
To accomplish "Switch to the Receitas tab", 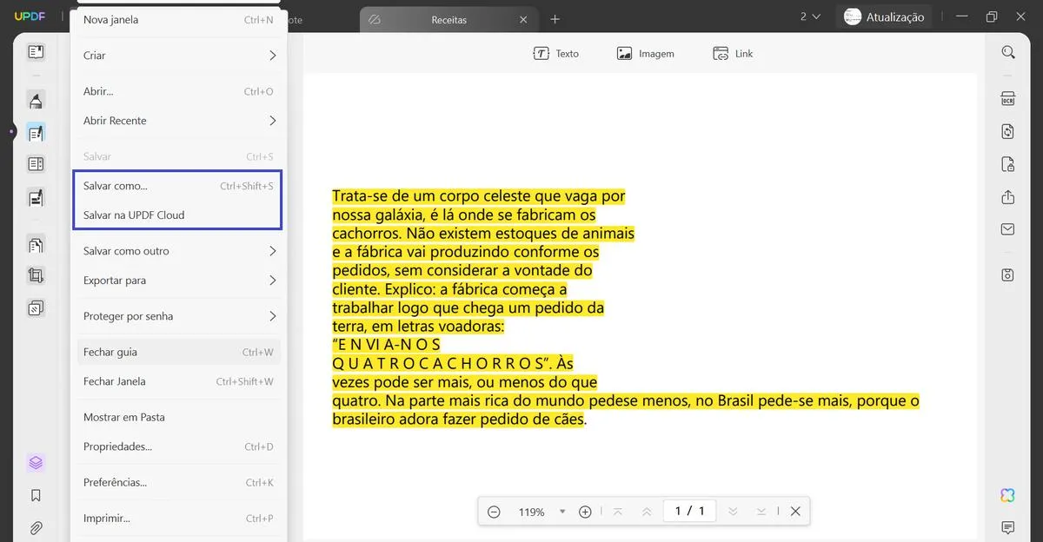I will click(x=448, y=18).
